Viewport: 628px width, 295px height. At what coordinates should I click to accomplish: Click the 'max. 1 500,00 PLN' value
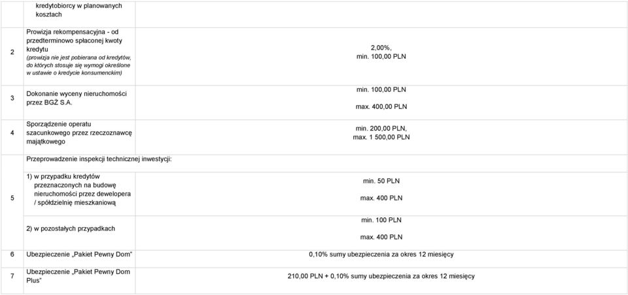pos(381,138)
